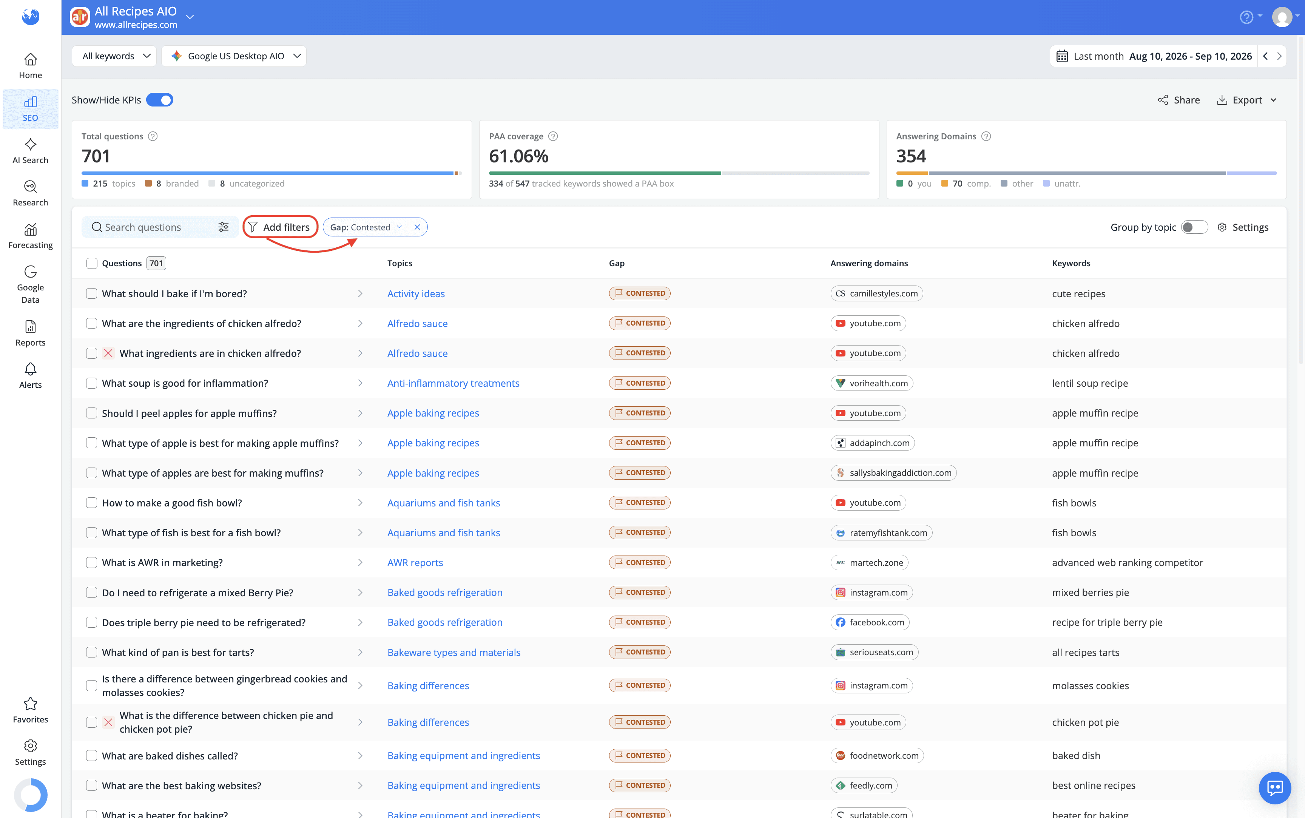
Task: Open the Research section
Action: pos(30,194)
